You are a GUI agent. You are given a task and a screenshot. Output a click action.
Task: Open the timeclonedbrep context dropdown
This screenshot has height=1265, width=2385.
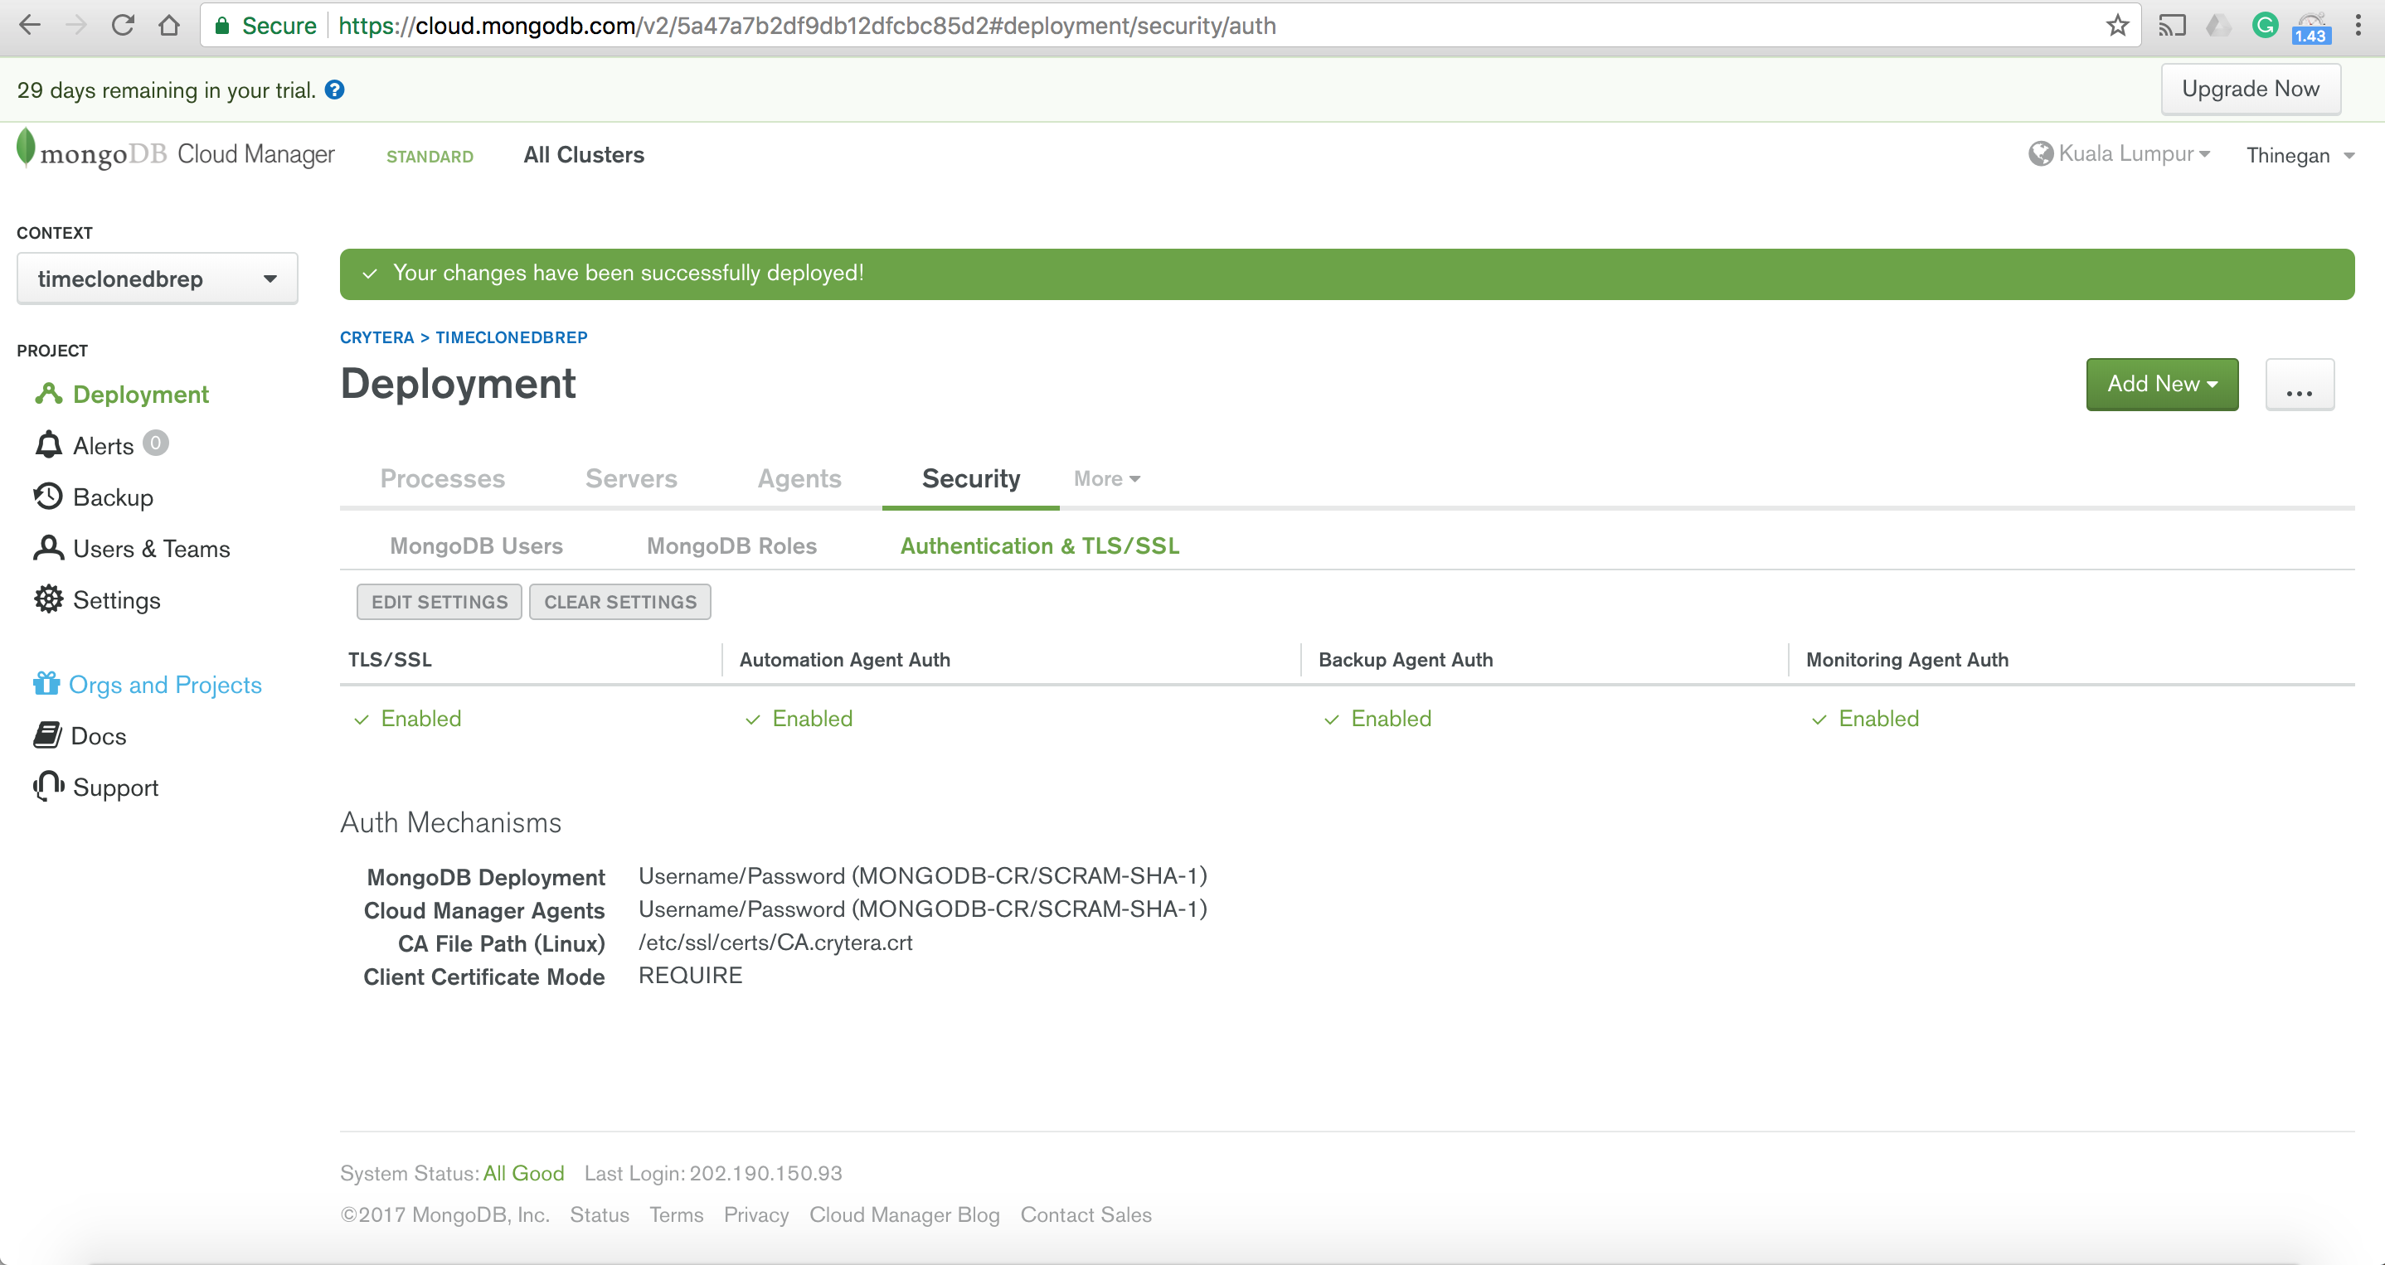158,279
